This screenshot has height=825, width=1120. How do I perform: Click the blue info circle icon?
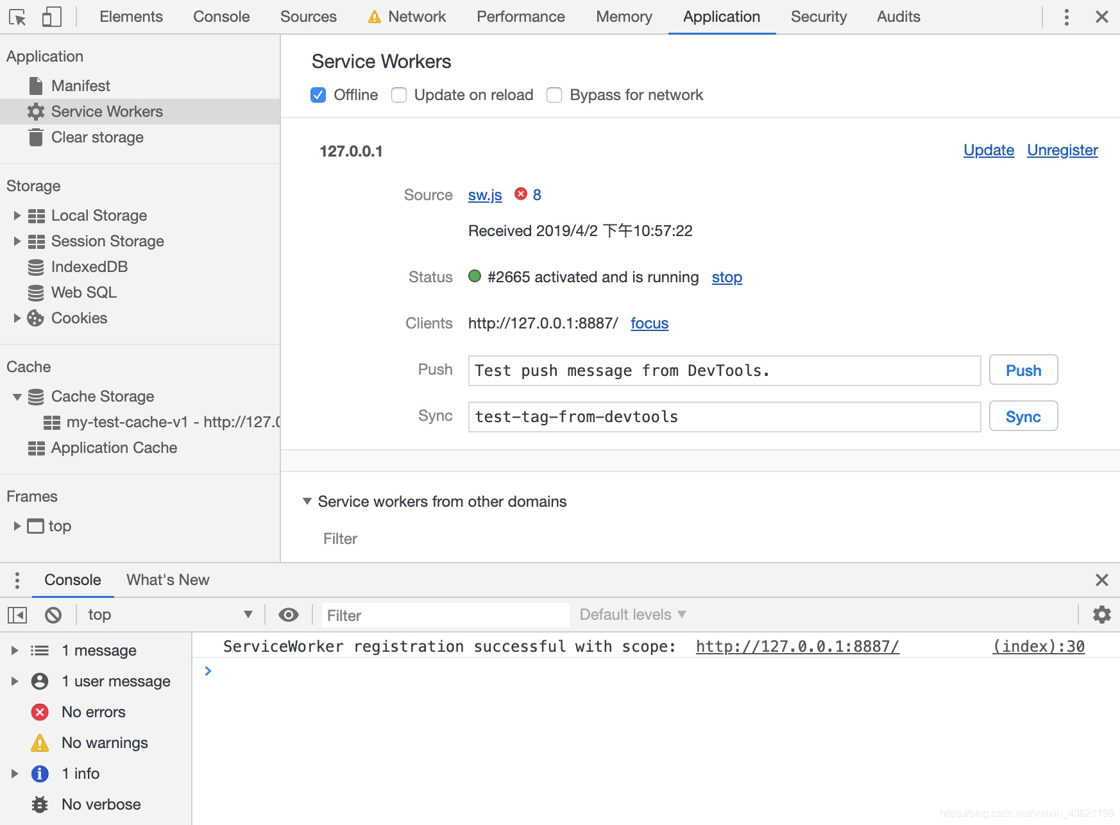(x=40, y=774)
